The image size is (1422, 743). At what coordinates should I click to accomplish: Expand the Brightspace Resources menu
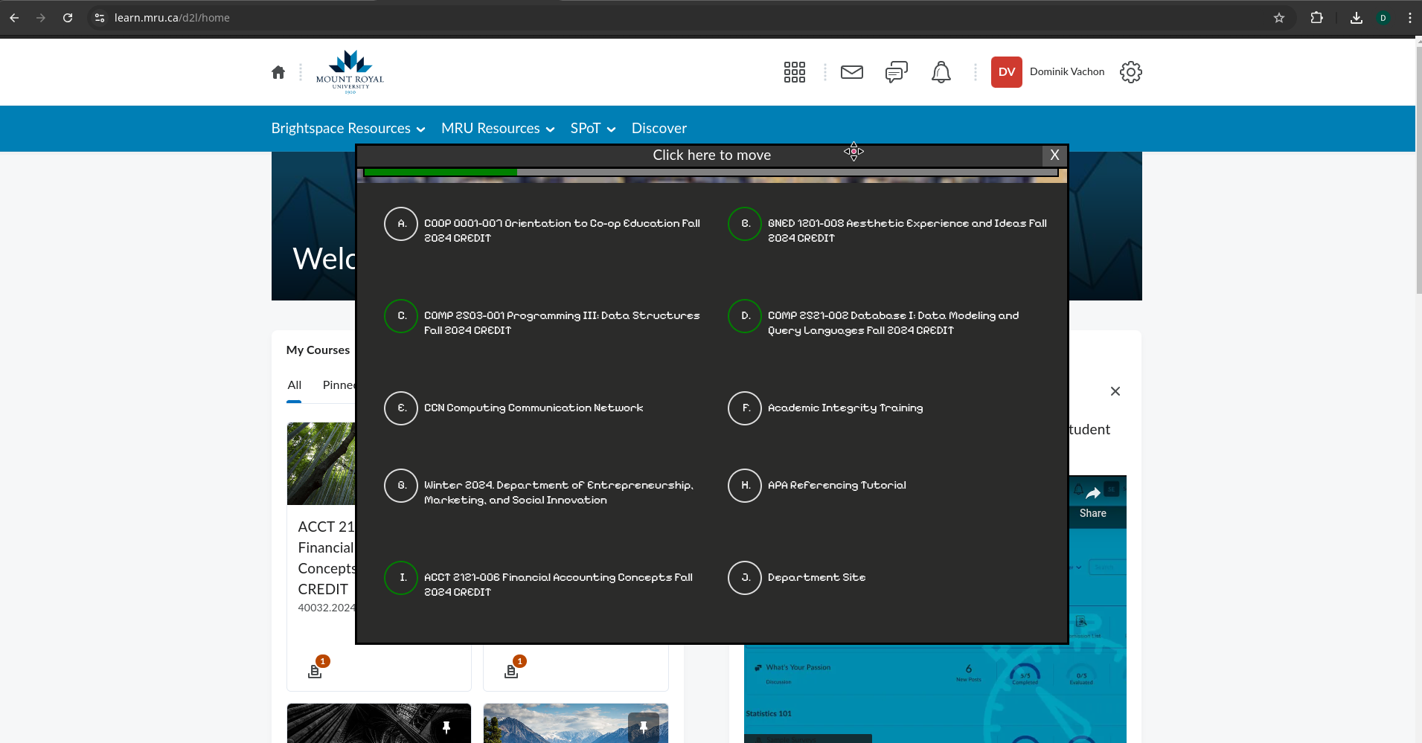pos(348,129)
